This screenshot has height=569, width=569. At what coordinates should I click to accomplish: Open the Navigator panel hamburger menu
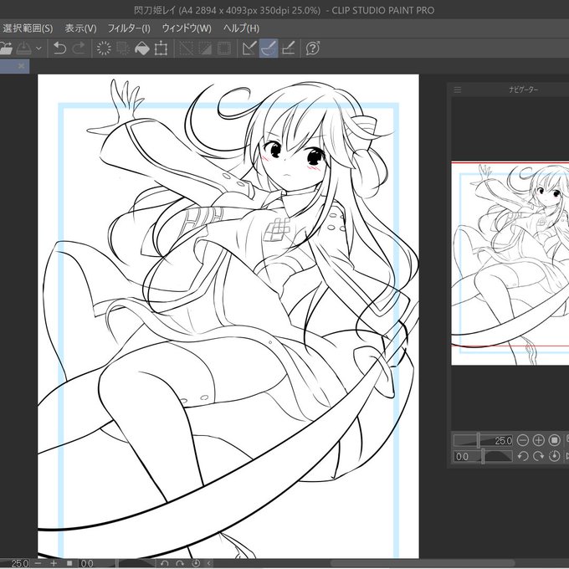coord(457,90)
